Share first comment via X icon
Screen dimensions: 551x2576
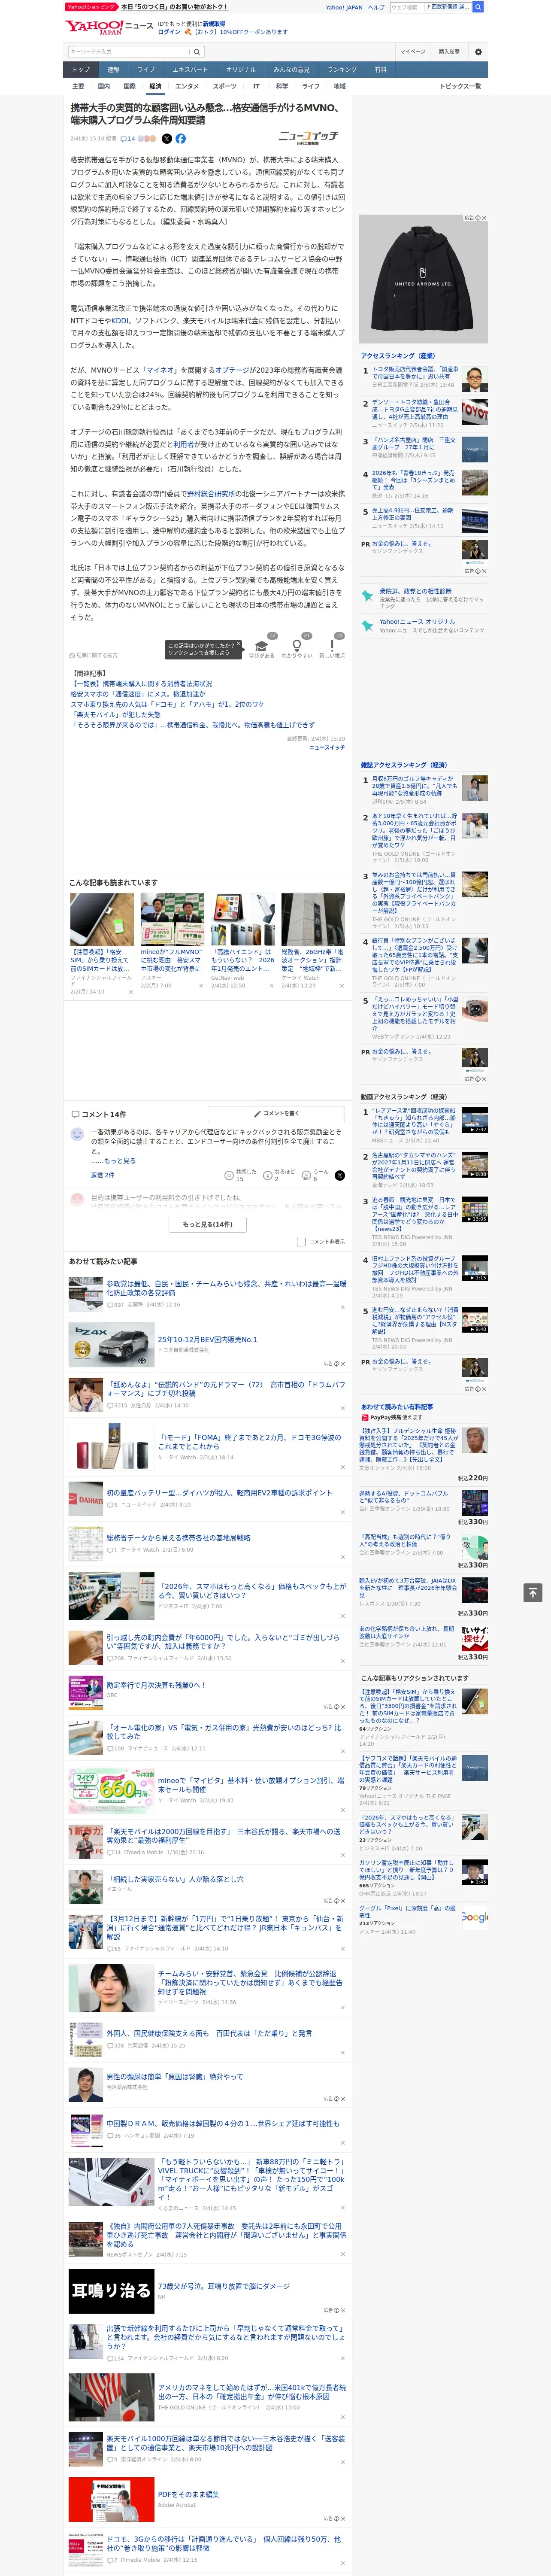(339, 1175)
